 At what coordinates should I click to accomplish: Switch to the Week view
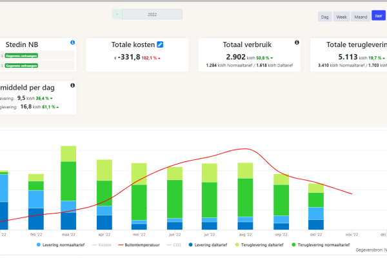click(342, 17)
